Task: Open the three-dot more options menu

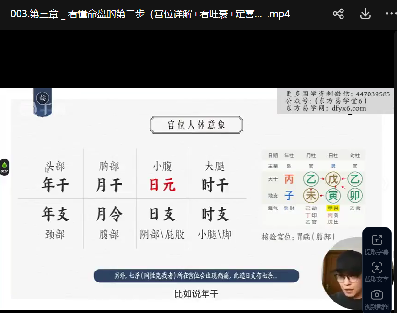Action: [x=390, y=14]
